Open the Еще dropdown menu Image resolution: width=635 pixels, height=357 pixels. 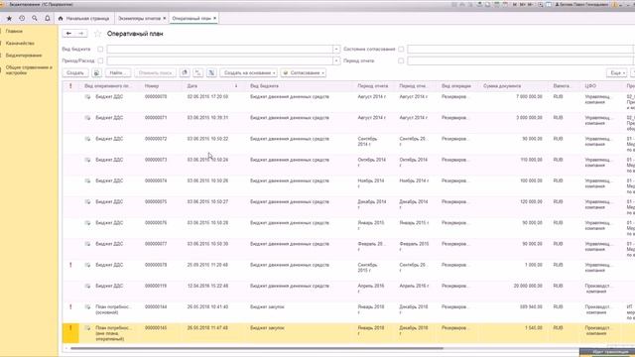click(x=617, y=72)
